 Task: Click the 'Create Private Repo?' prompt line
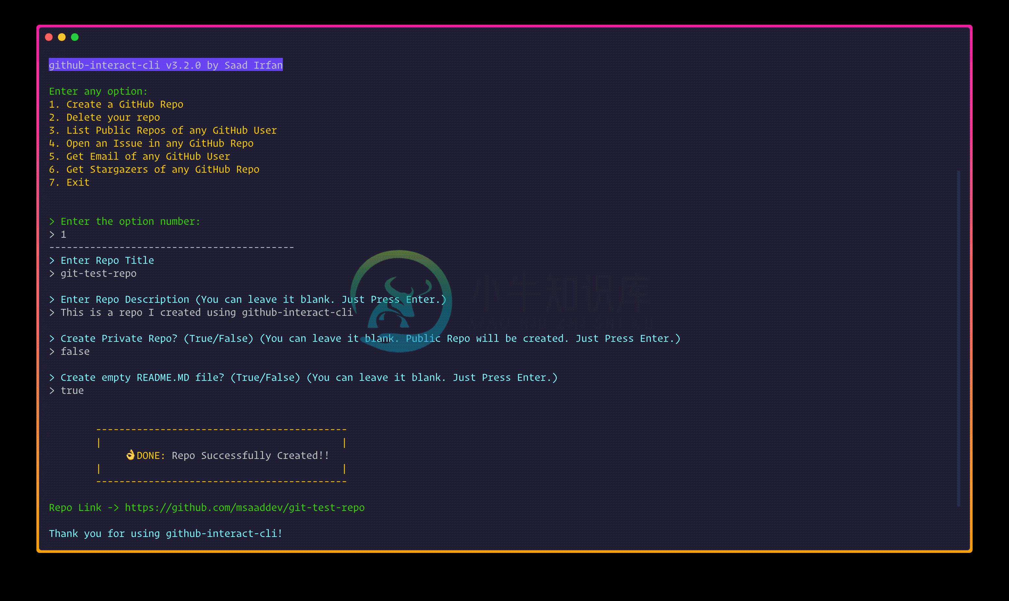(x=365, y=338)
